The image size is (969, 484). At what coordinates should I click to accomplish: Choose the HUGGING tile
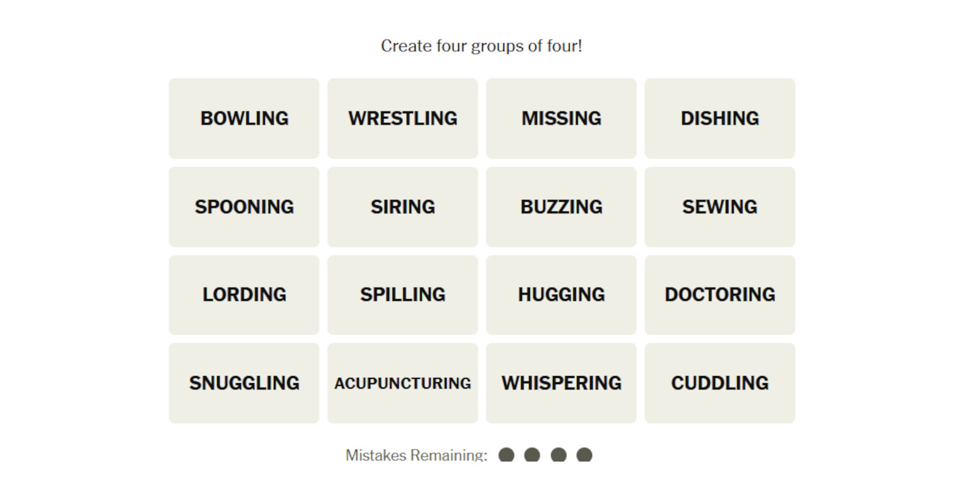pos(561,295)
